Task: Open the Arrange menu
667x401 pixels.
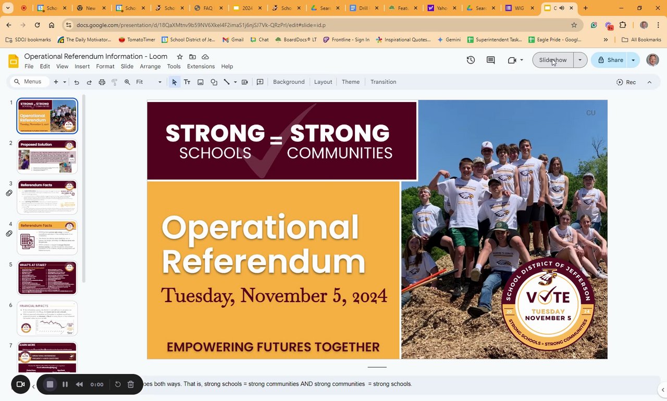Action: coord(150,66)
